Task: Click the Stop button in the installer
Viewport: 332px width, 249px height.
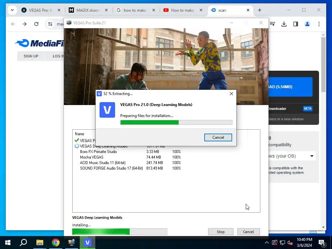Action: [x=220, y=231]
